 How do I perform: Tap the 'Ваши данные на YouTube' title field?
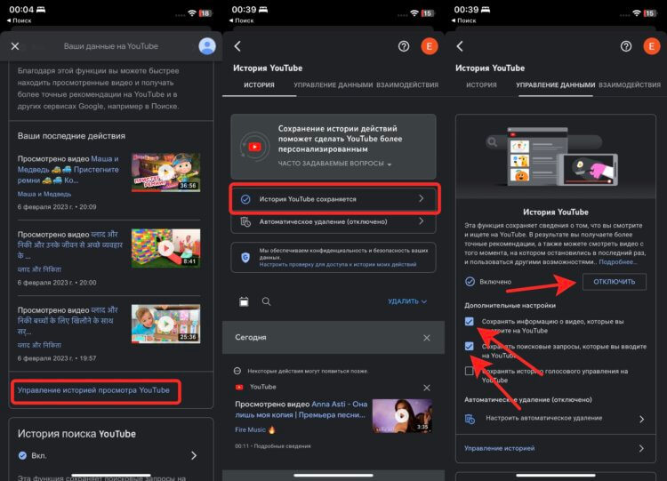click(x=110, y=46)
